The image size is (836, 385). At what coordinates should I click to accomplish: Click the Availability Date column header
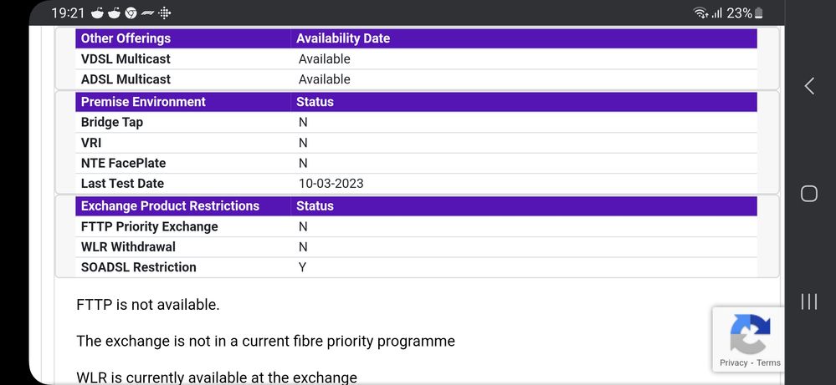(343, 38)
